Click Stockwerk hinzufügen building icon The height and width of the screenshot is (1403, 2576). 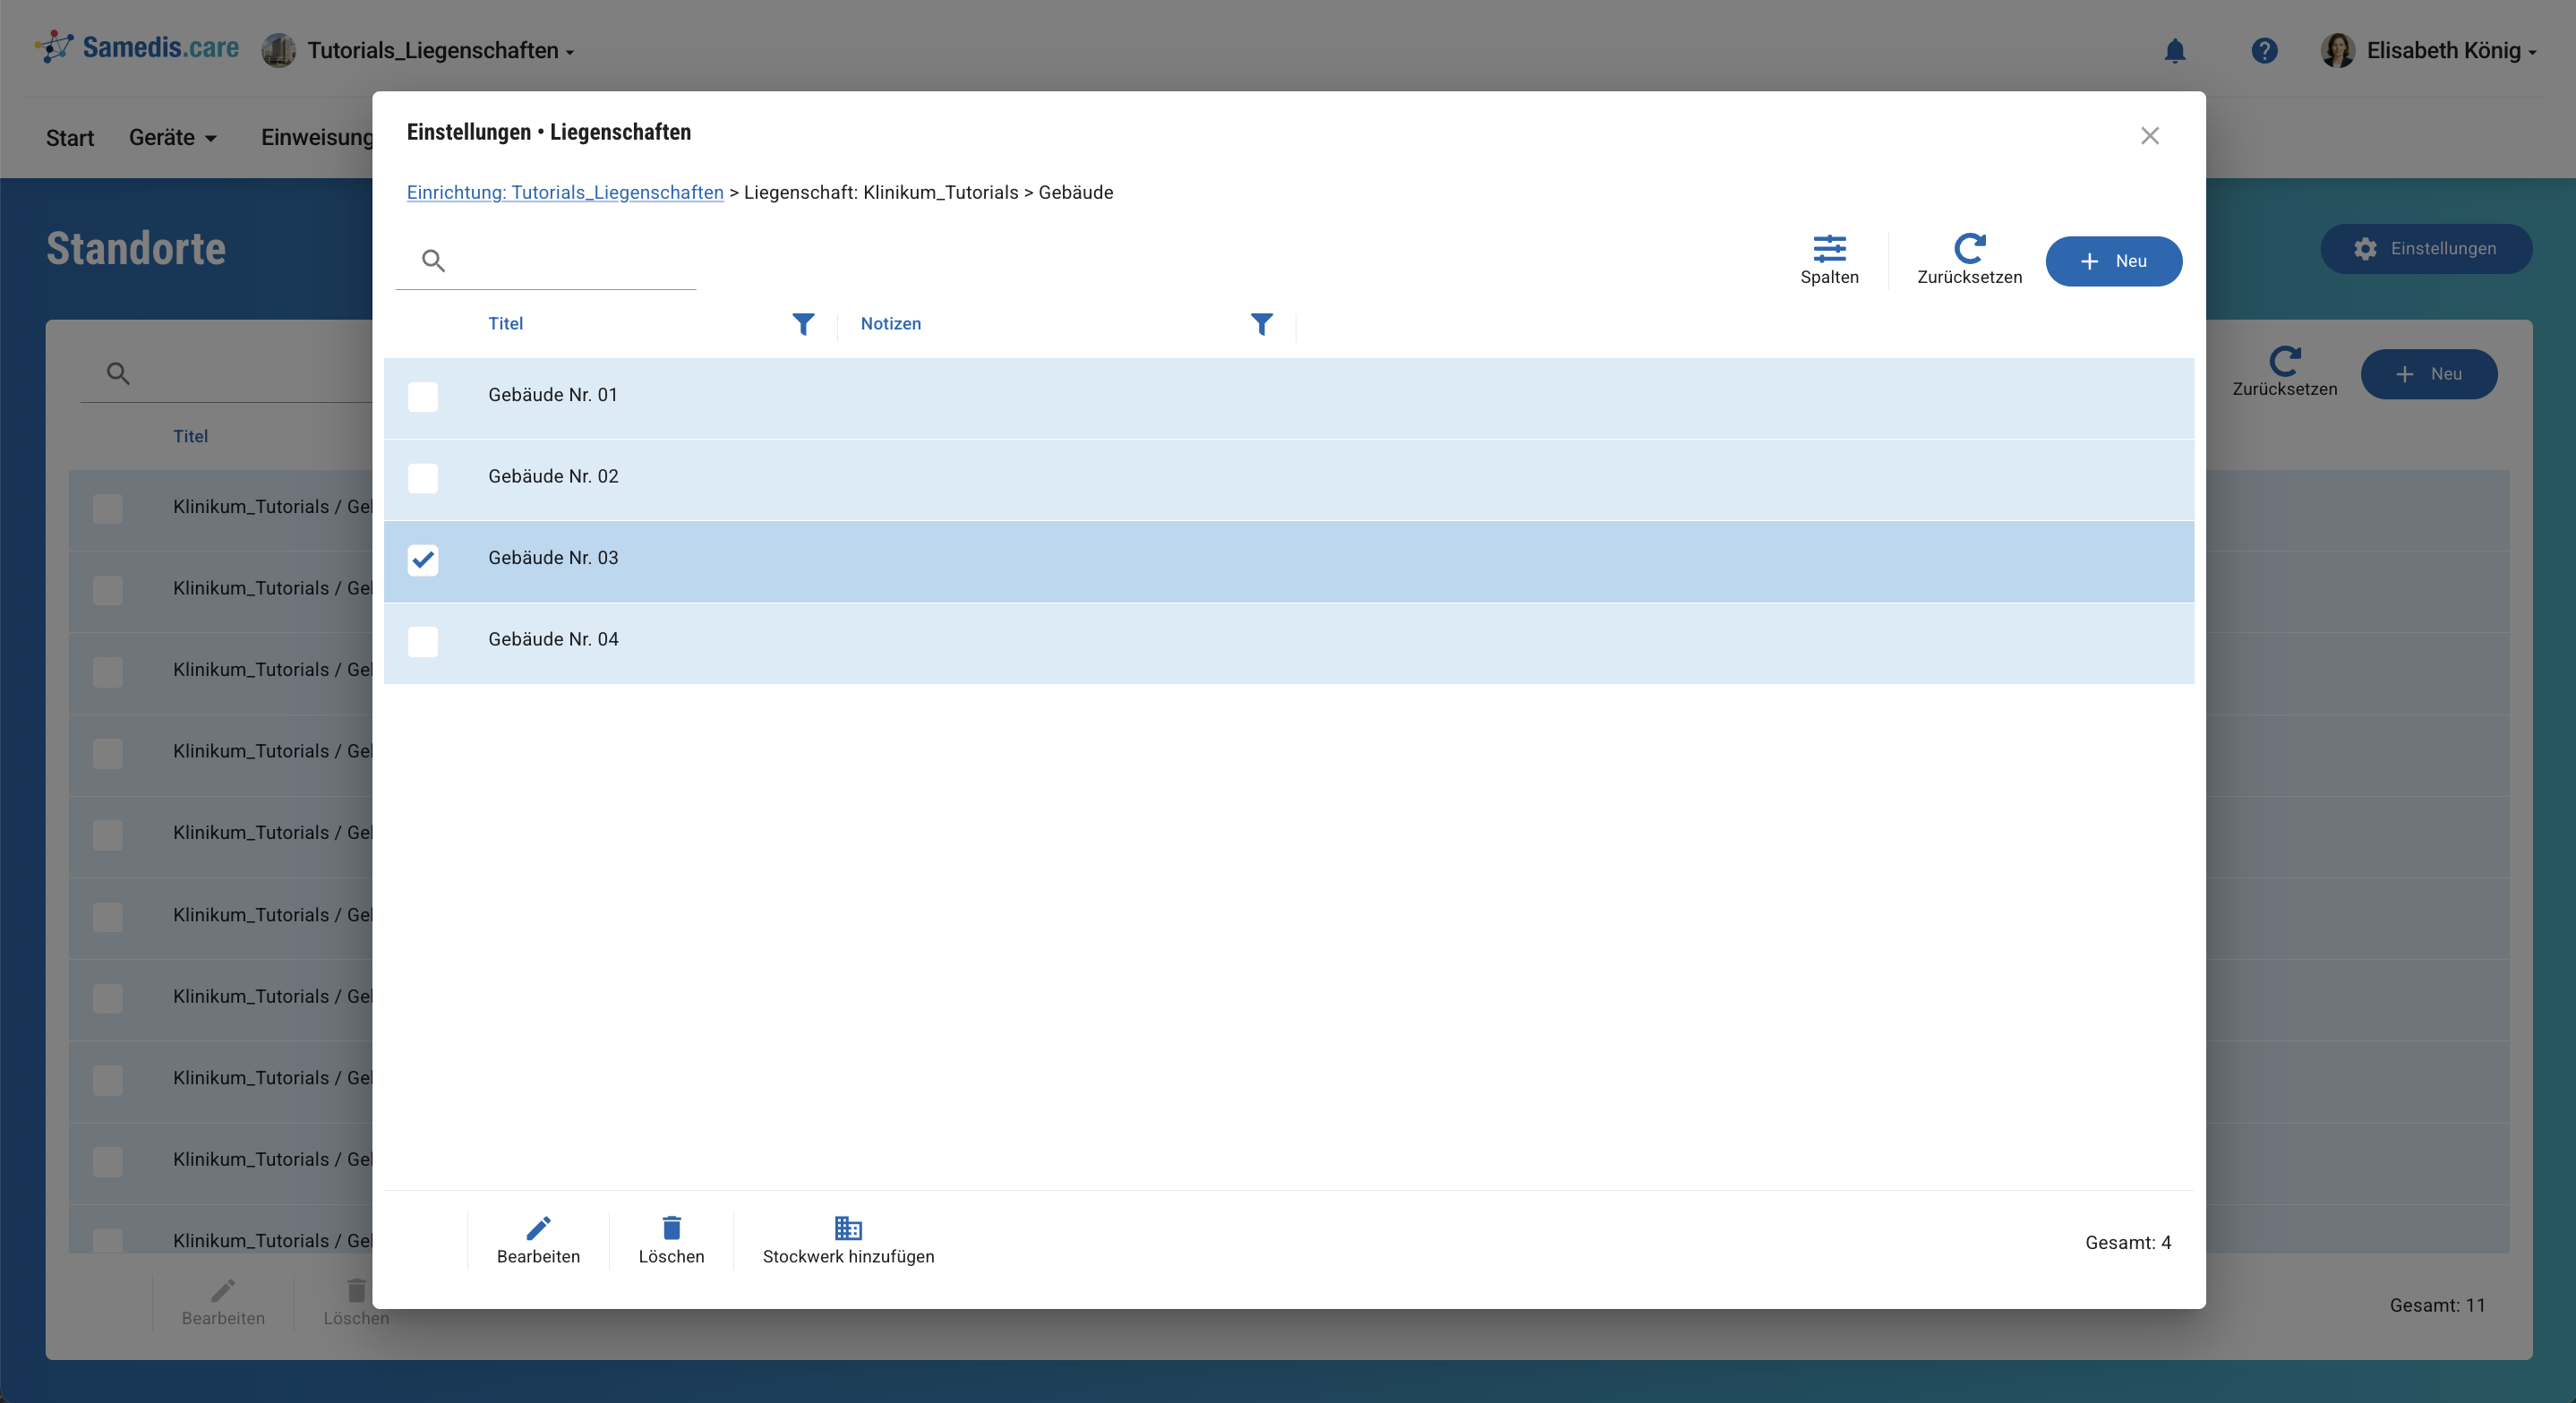[x=848, y=1228]
